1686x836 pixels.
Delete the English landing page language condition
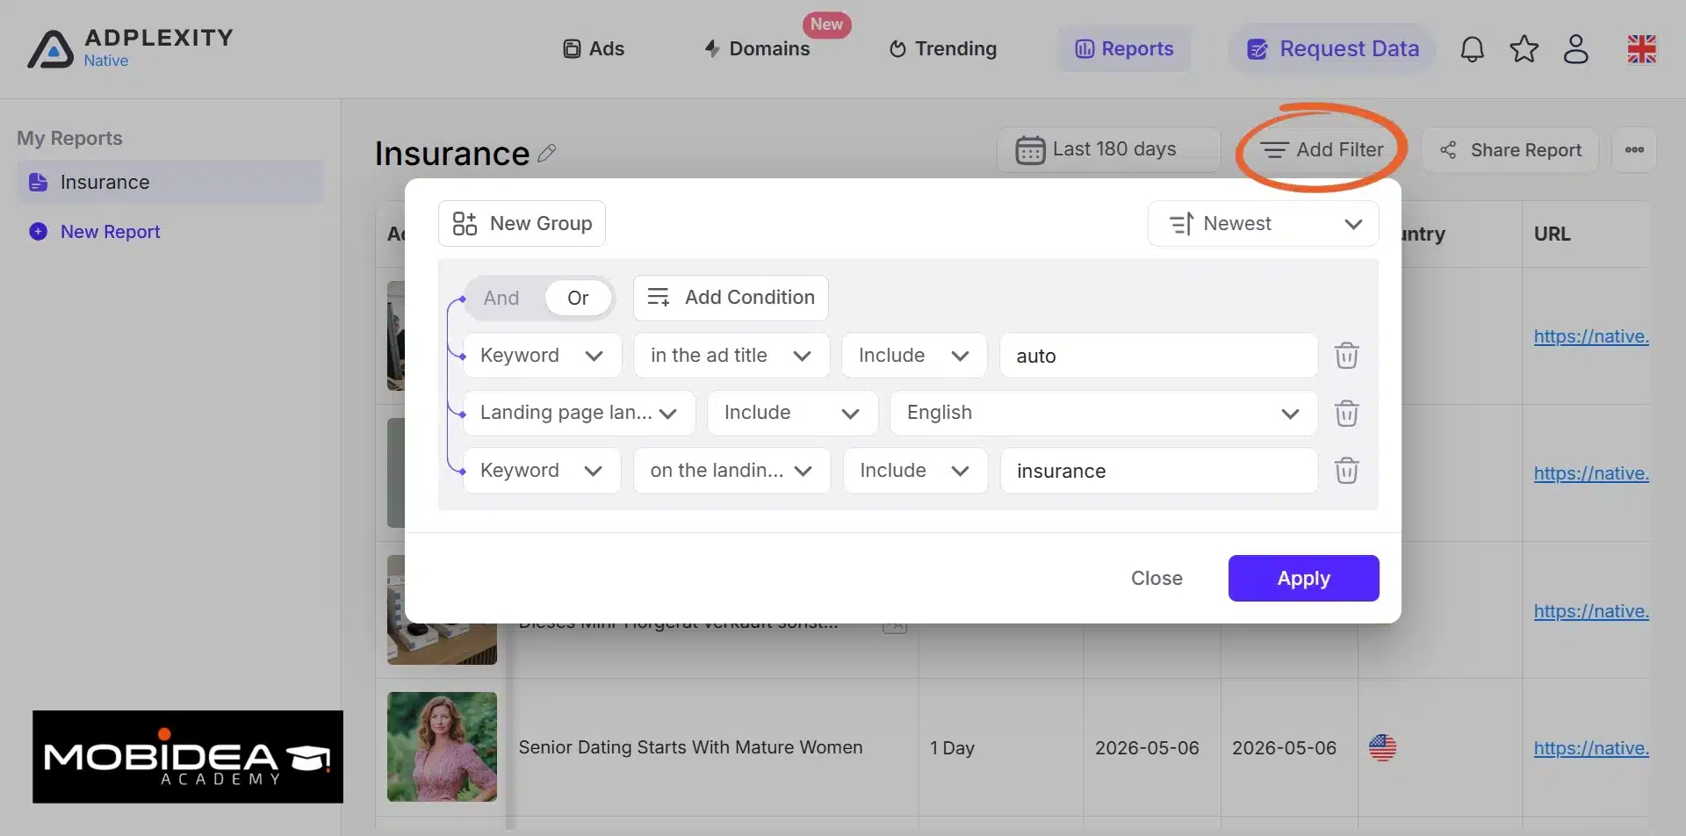point(1346,413)
